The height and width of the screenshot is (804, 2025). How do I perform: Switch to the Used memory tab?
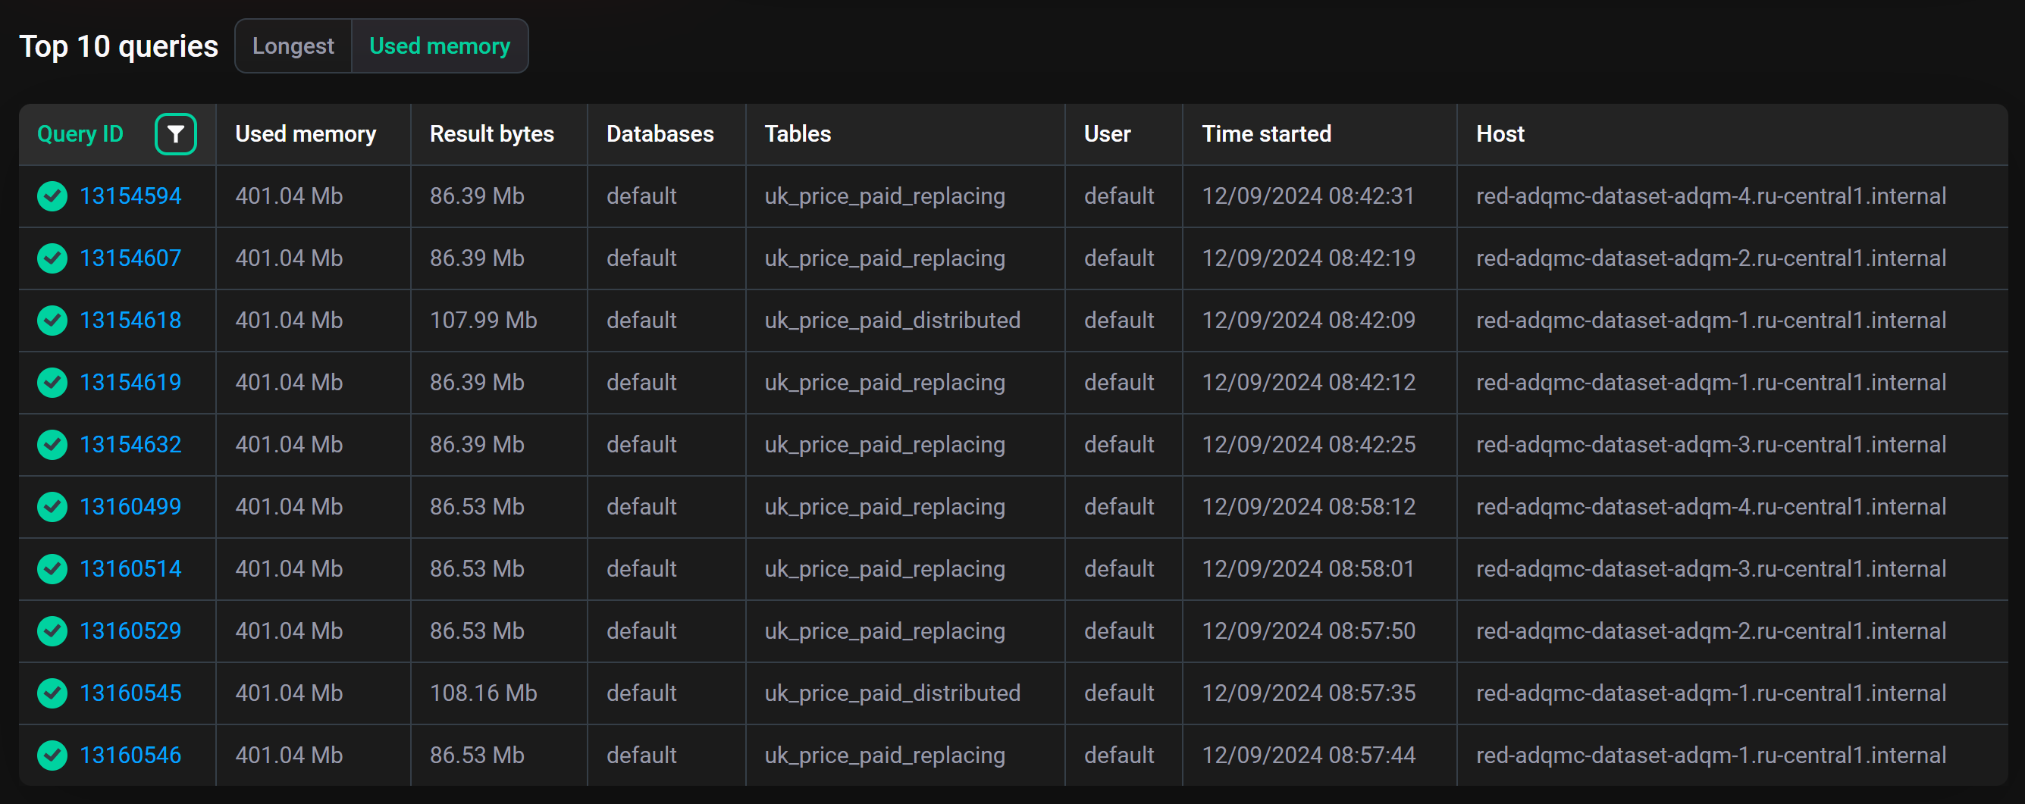(x=440, y=45)
